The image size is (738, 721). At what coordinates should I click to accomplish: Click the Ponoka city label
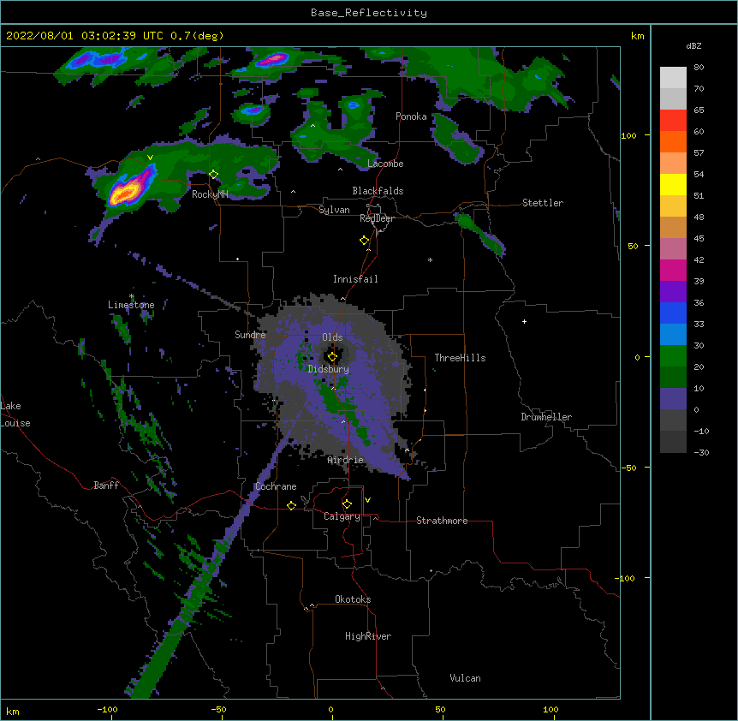click(411, 116)
